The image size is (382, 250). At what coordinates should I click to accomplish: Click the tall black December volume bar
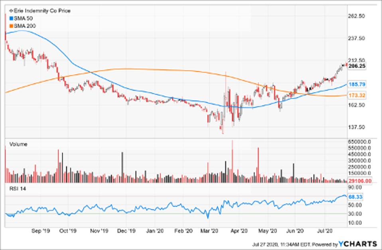click(122, 167)
